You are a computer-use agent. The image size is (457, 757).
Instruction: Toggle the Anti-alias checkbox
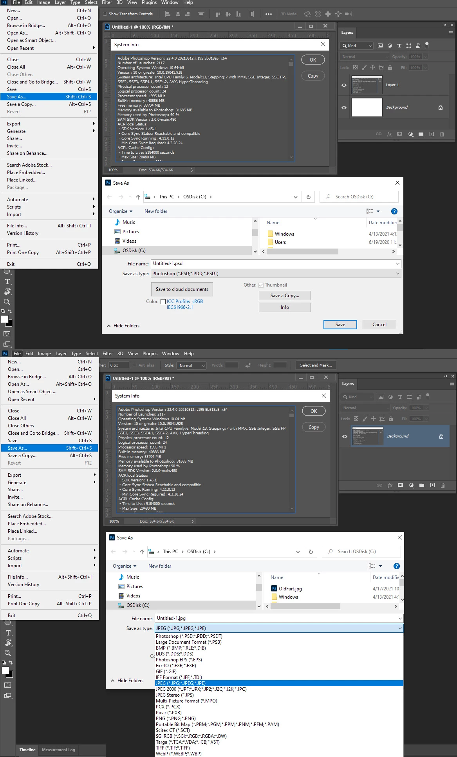(135, 365)
